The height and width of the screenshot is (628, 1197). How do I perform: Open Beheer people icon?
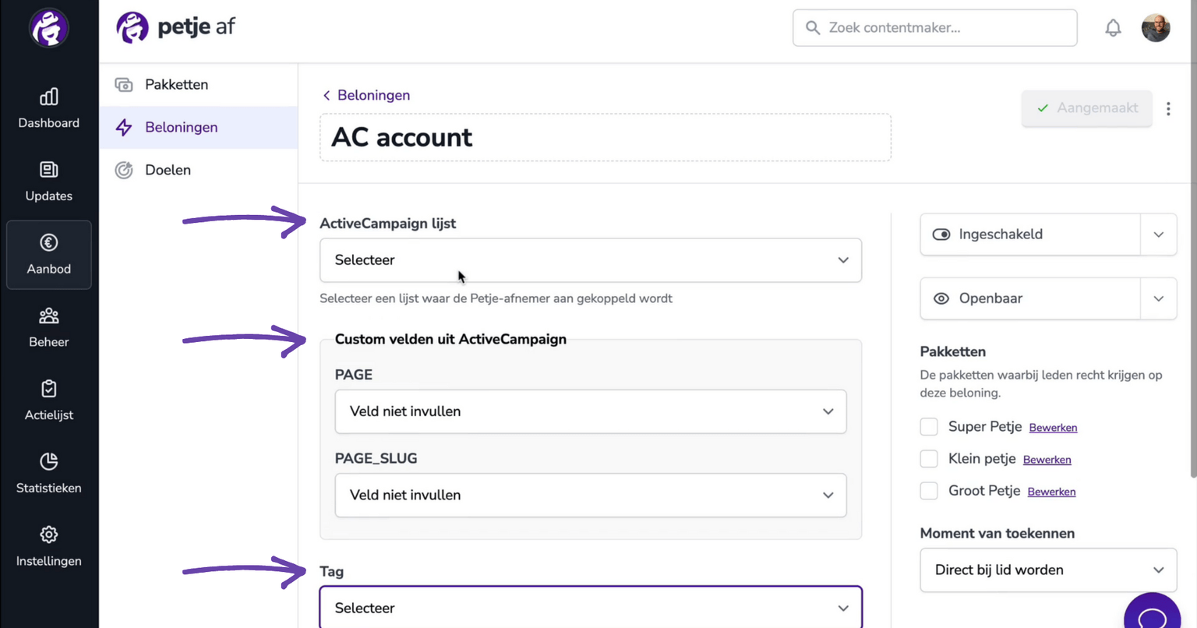pyautogui.click(x=48, y=316)
